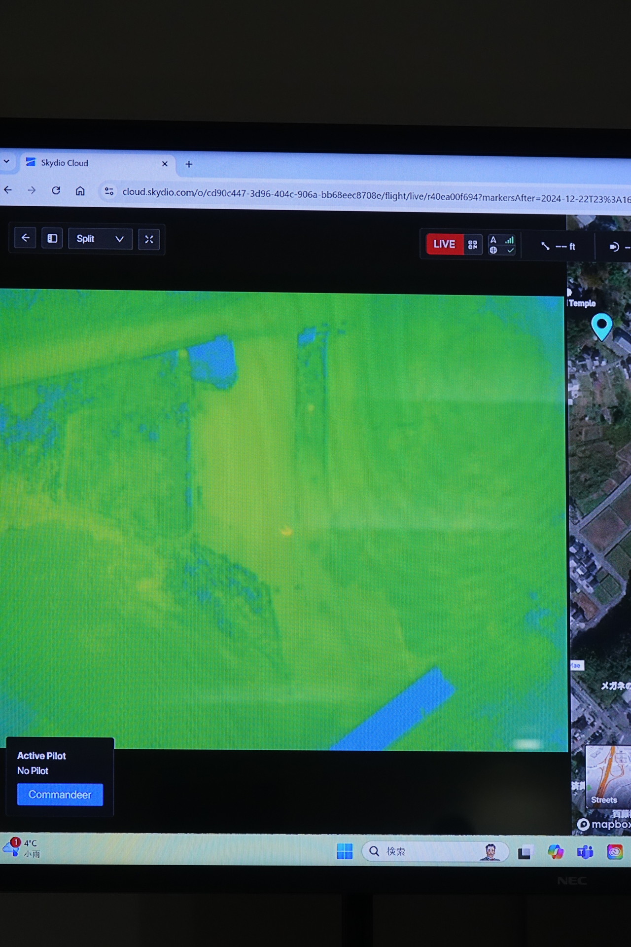
Task: Launch Copilot from the taskbar
Action: pyautogui.click(x=556, y=852)
